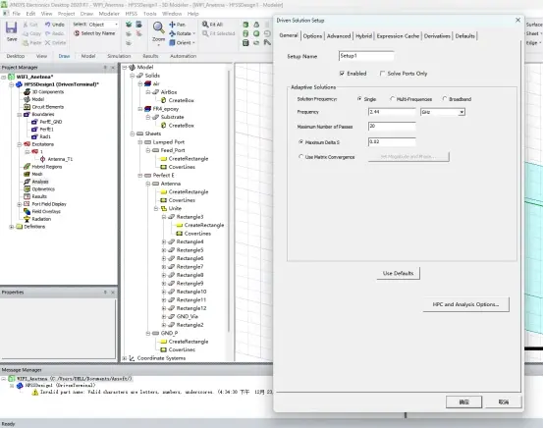Select the Single frequency radio button

click(x=359, y=99)
